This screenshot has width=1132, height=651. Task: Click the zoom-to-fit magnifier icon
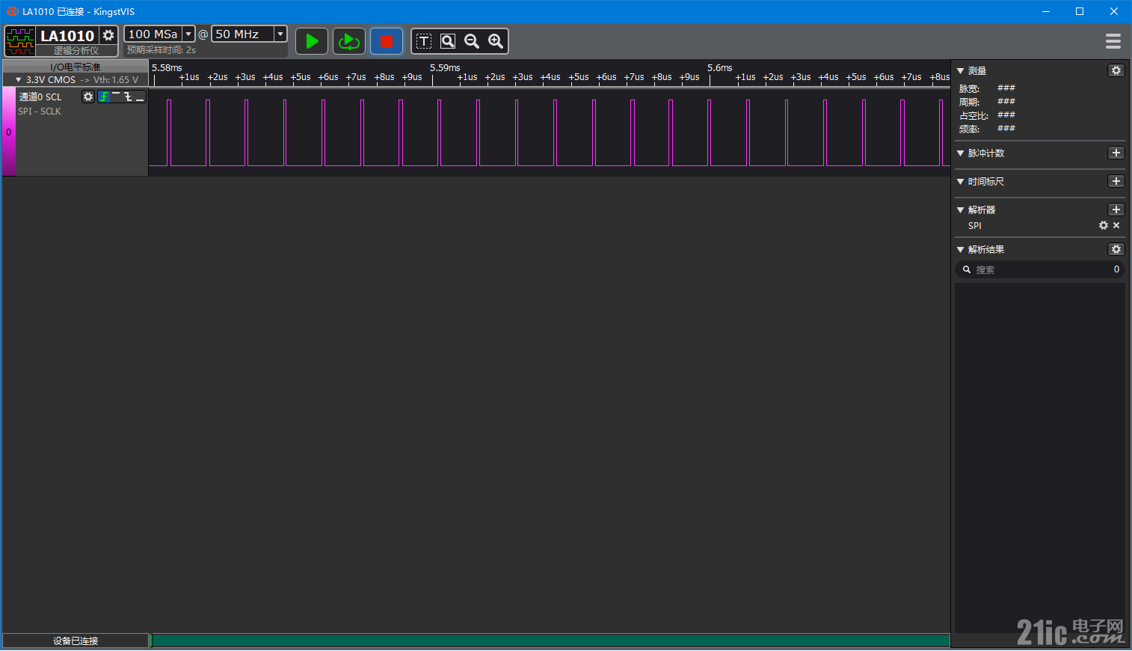pyautogui.click(x=448, y=41)
